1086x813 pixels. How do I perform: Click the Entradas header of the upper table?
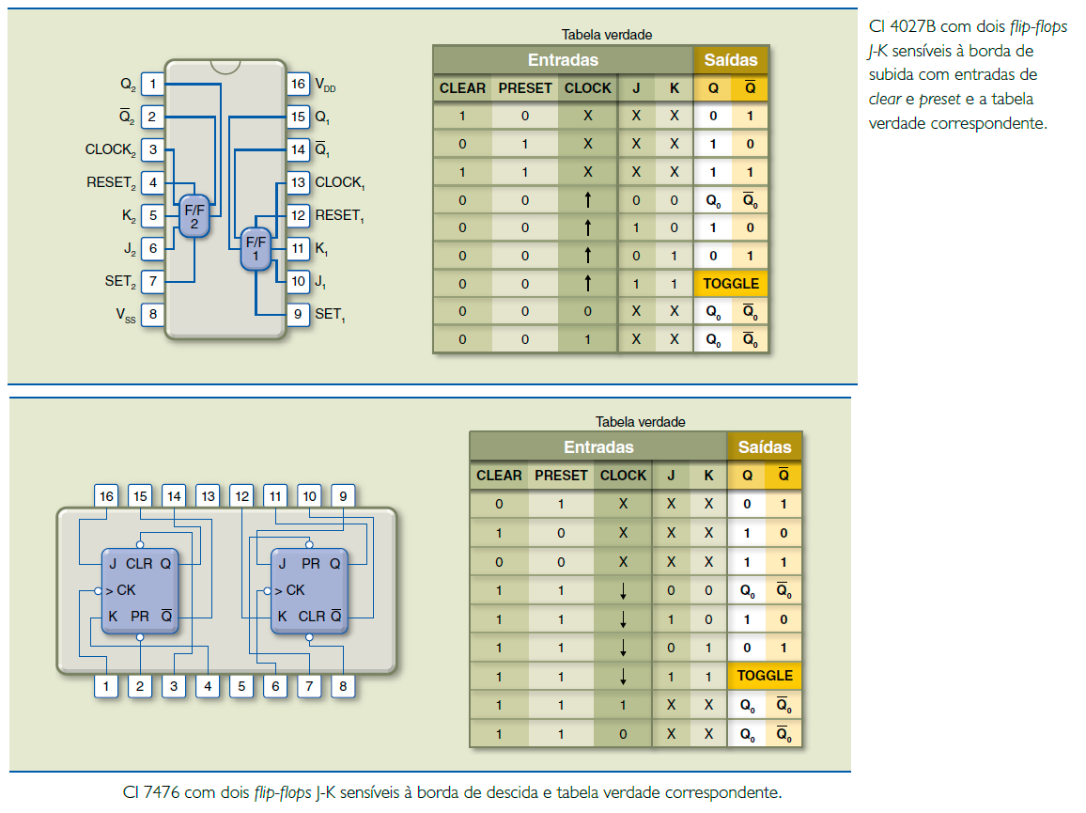pos(563,60)
